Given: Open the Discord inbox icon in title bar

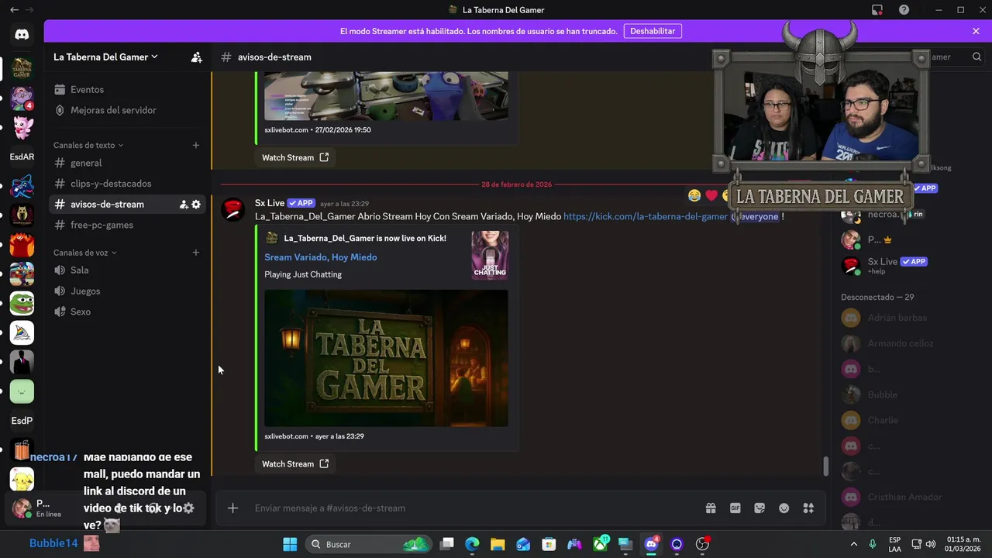Looking at the screenshot, I should tap(877, 10).
